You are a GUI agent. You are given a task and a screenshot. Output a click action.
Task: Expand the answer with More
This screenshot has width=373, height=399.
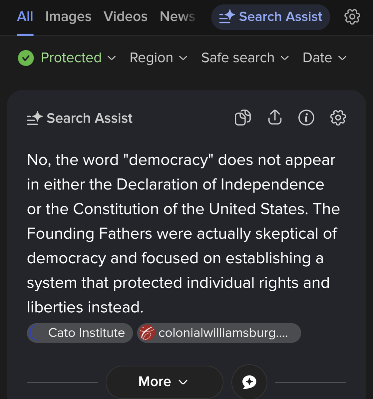pos(164,382)
